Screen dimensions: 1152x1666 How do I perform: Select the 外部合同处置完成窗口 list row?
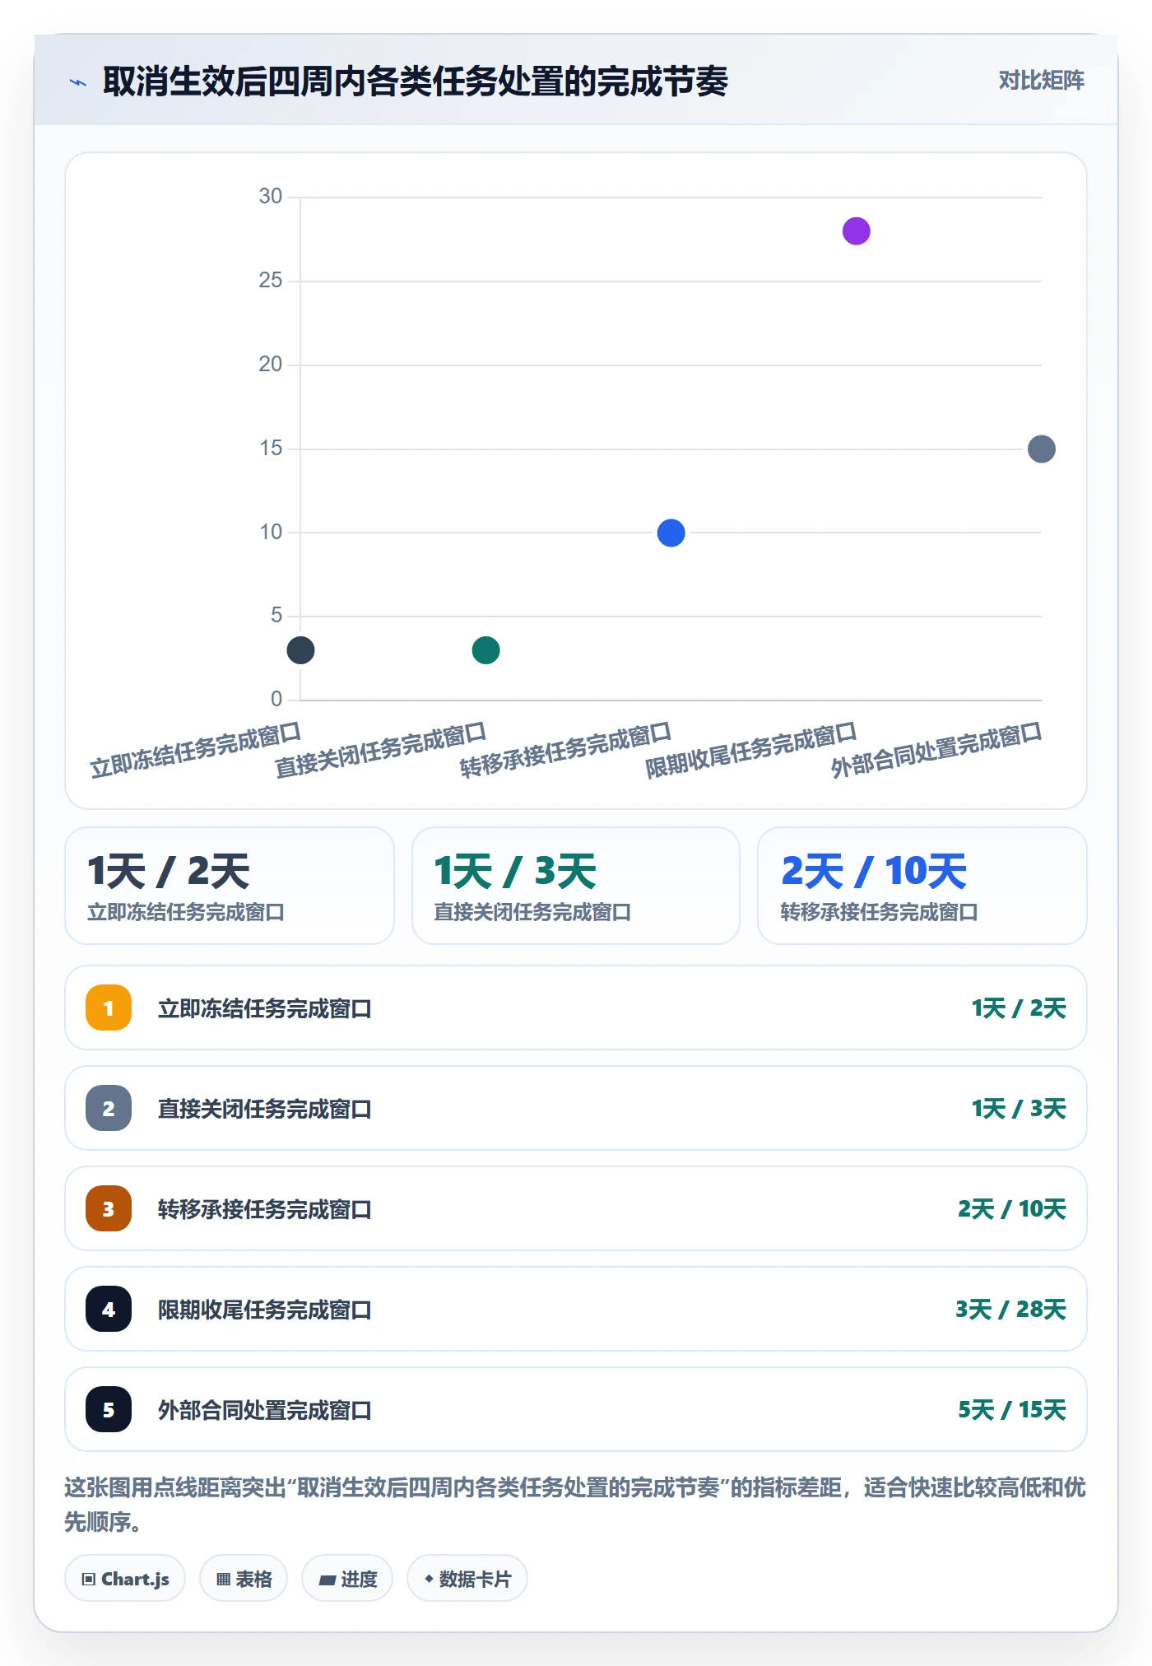(x=576, y=1409)
